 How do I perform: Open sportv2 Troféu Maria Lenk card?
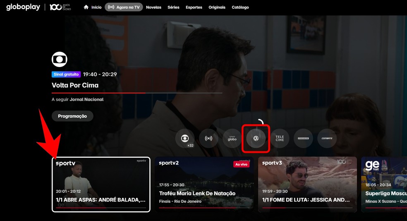coord(204,185)
